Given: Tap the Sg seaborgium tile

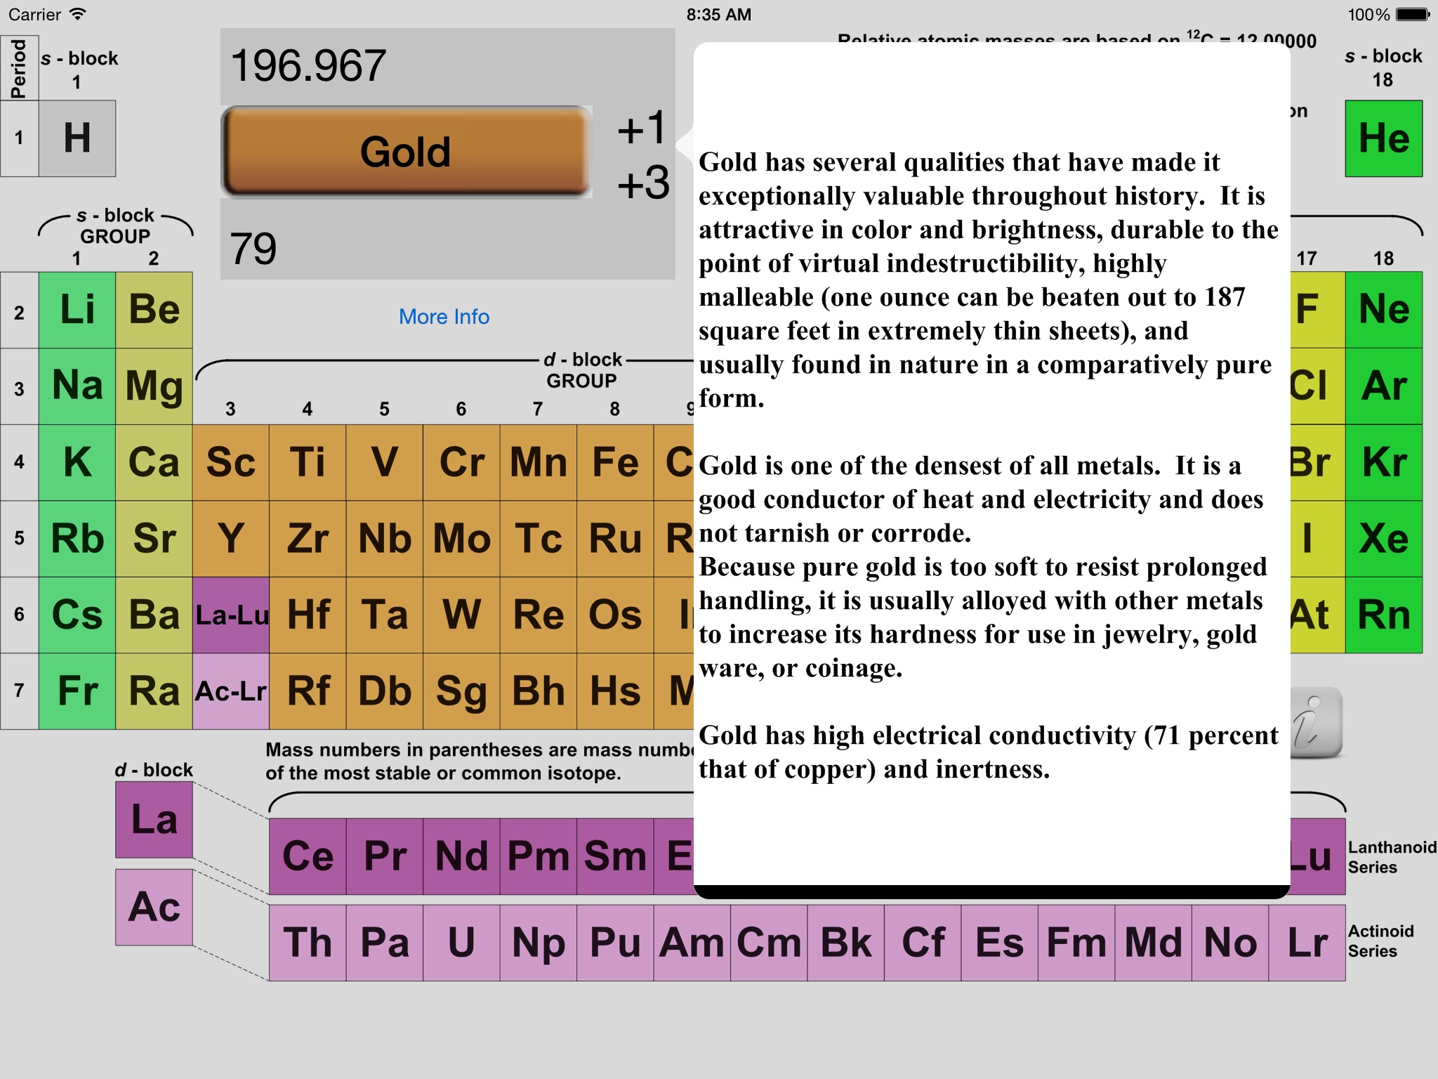Looking at the screenshot, I should click(x=461, y=691).
